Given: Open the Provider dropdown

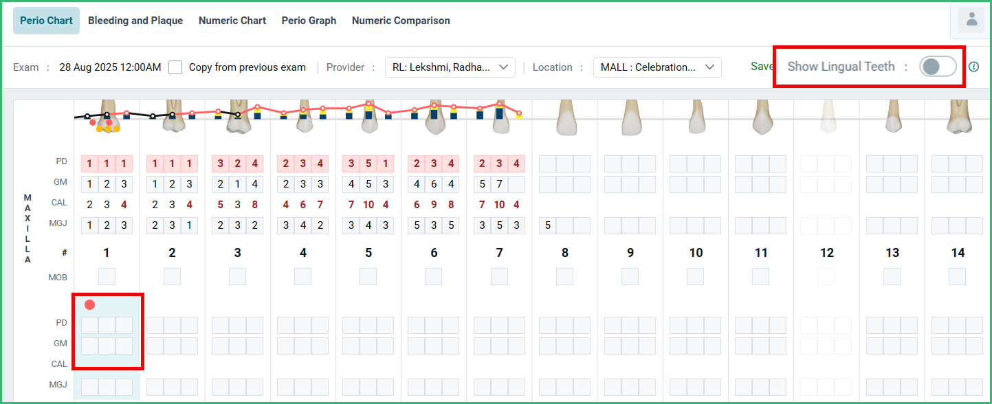Looking at the screenshot, I should (450, 67).
